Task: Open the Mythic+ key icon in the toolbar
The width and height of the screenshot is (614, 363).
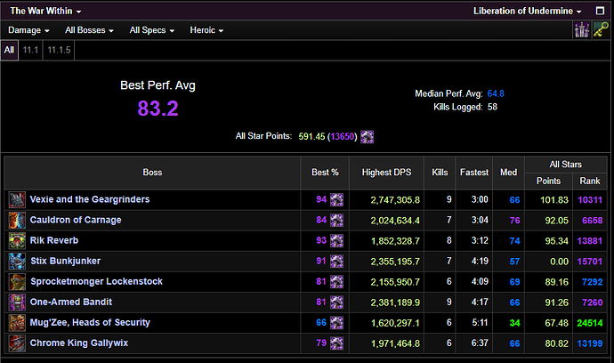Action: (x=601, y=29)
